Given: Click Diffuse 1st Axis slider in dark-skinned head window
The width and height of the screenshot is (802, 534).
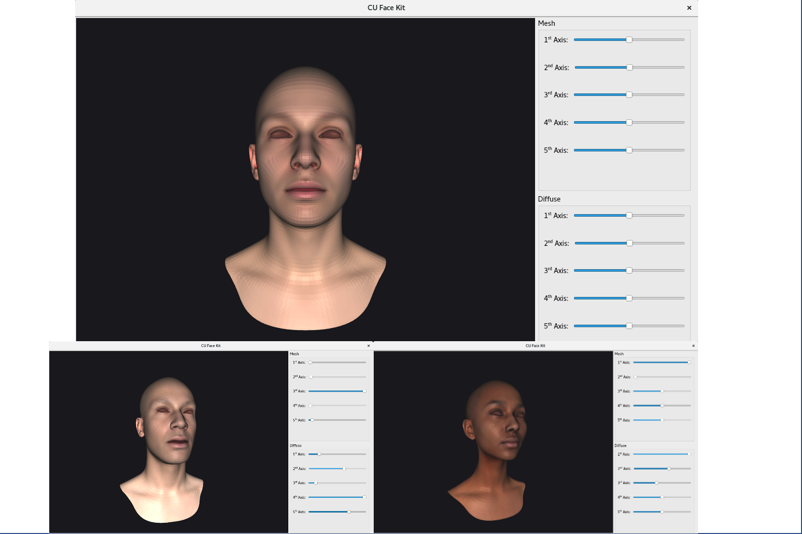Looking at the screenshot, I should coord(662,454).
